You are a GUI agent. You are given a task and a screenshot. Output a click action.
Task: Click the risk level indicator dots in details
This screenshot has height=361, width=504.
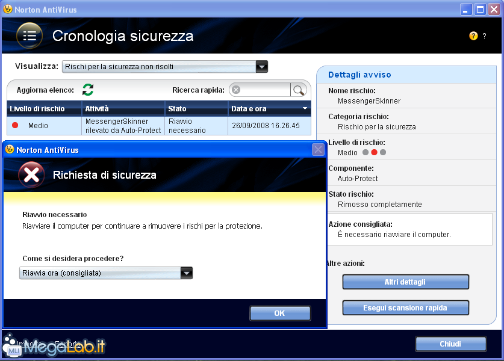[x=374, y=152]
